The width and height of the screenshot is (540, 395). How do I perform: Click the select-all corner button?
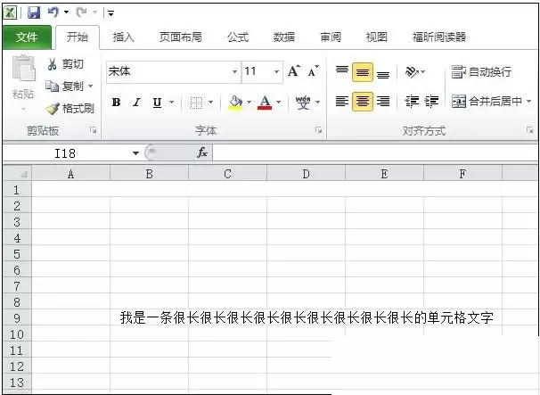[x=17, y=173]
